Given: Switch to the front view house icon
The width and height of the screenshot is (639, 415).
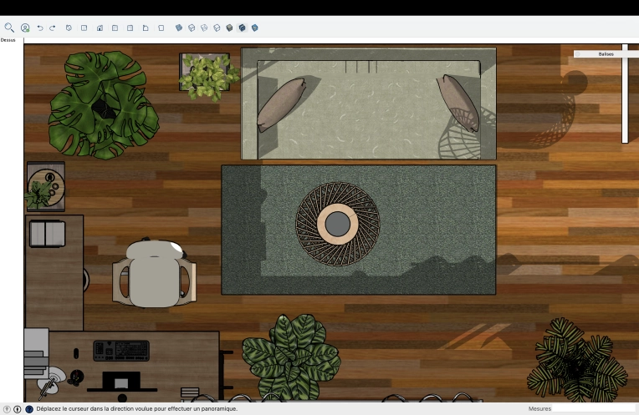Looking at the screenshot, I should click(x=100, y=28).
